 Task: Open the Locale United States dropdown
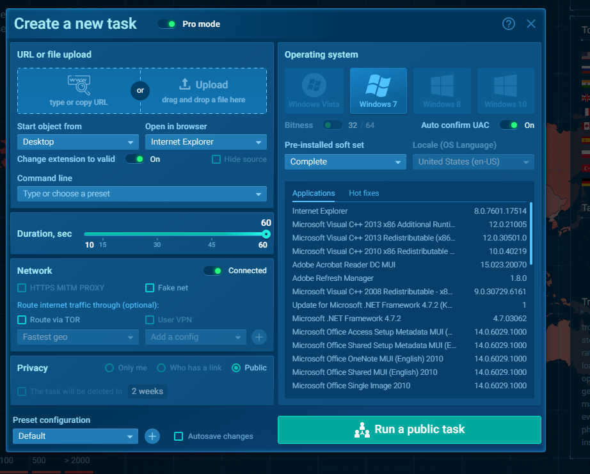tap(474, 162)
